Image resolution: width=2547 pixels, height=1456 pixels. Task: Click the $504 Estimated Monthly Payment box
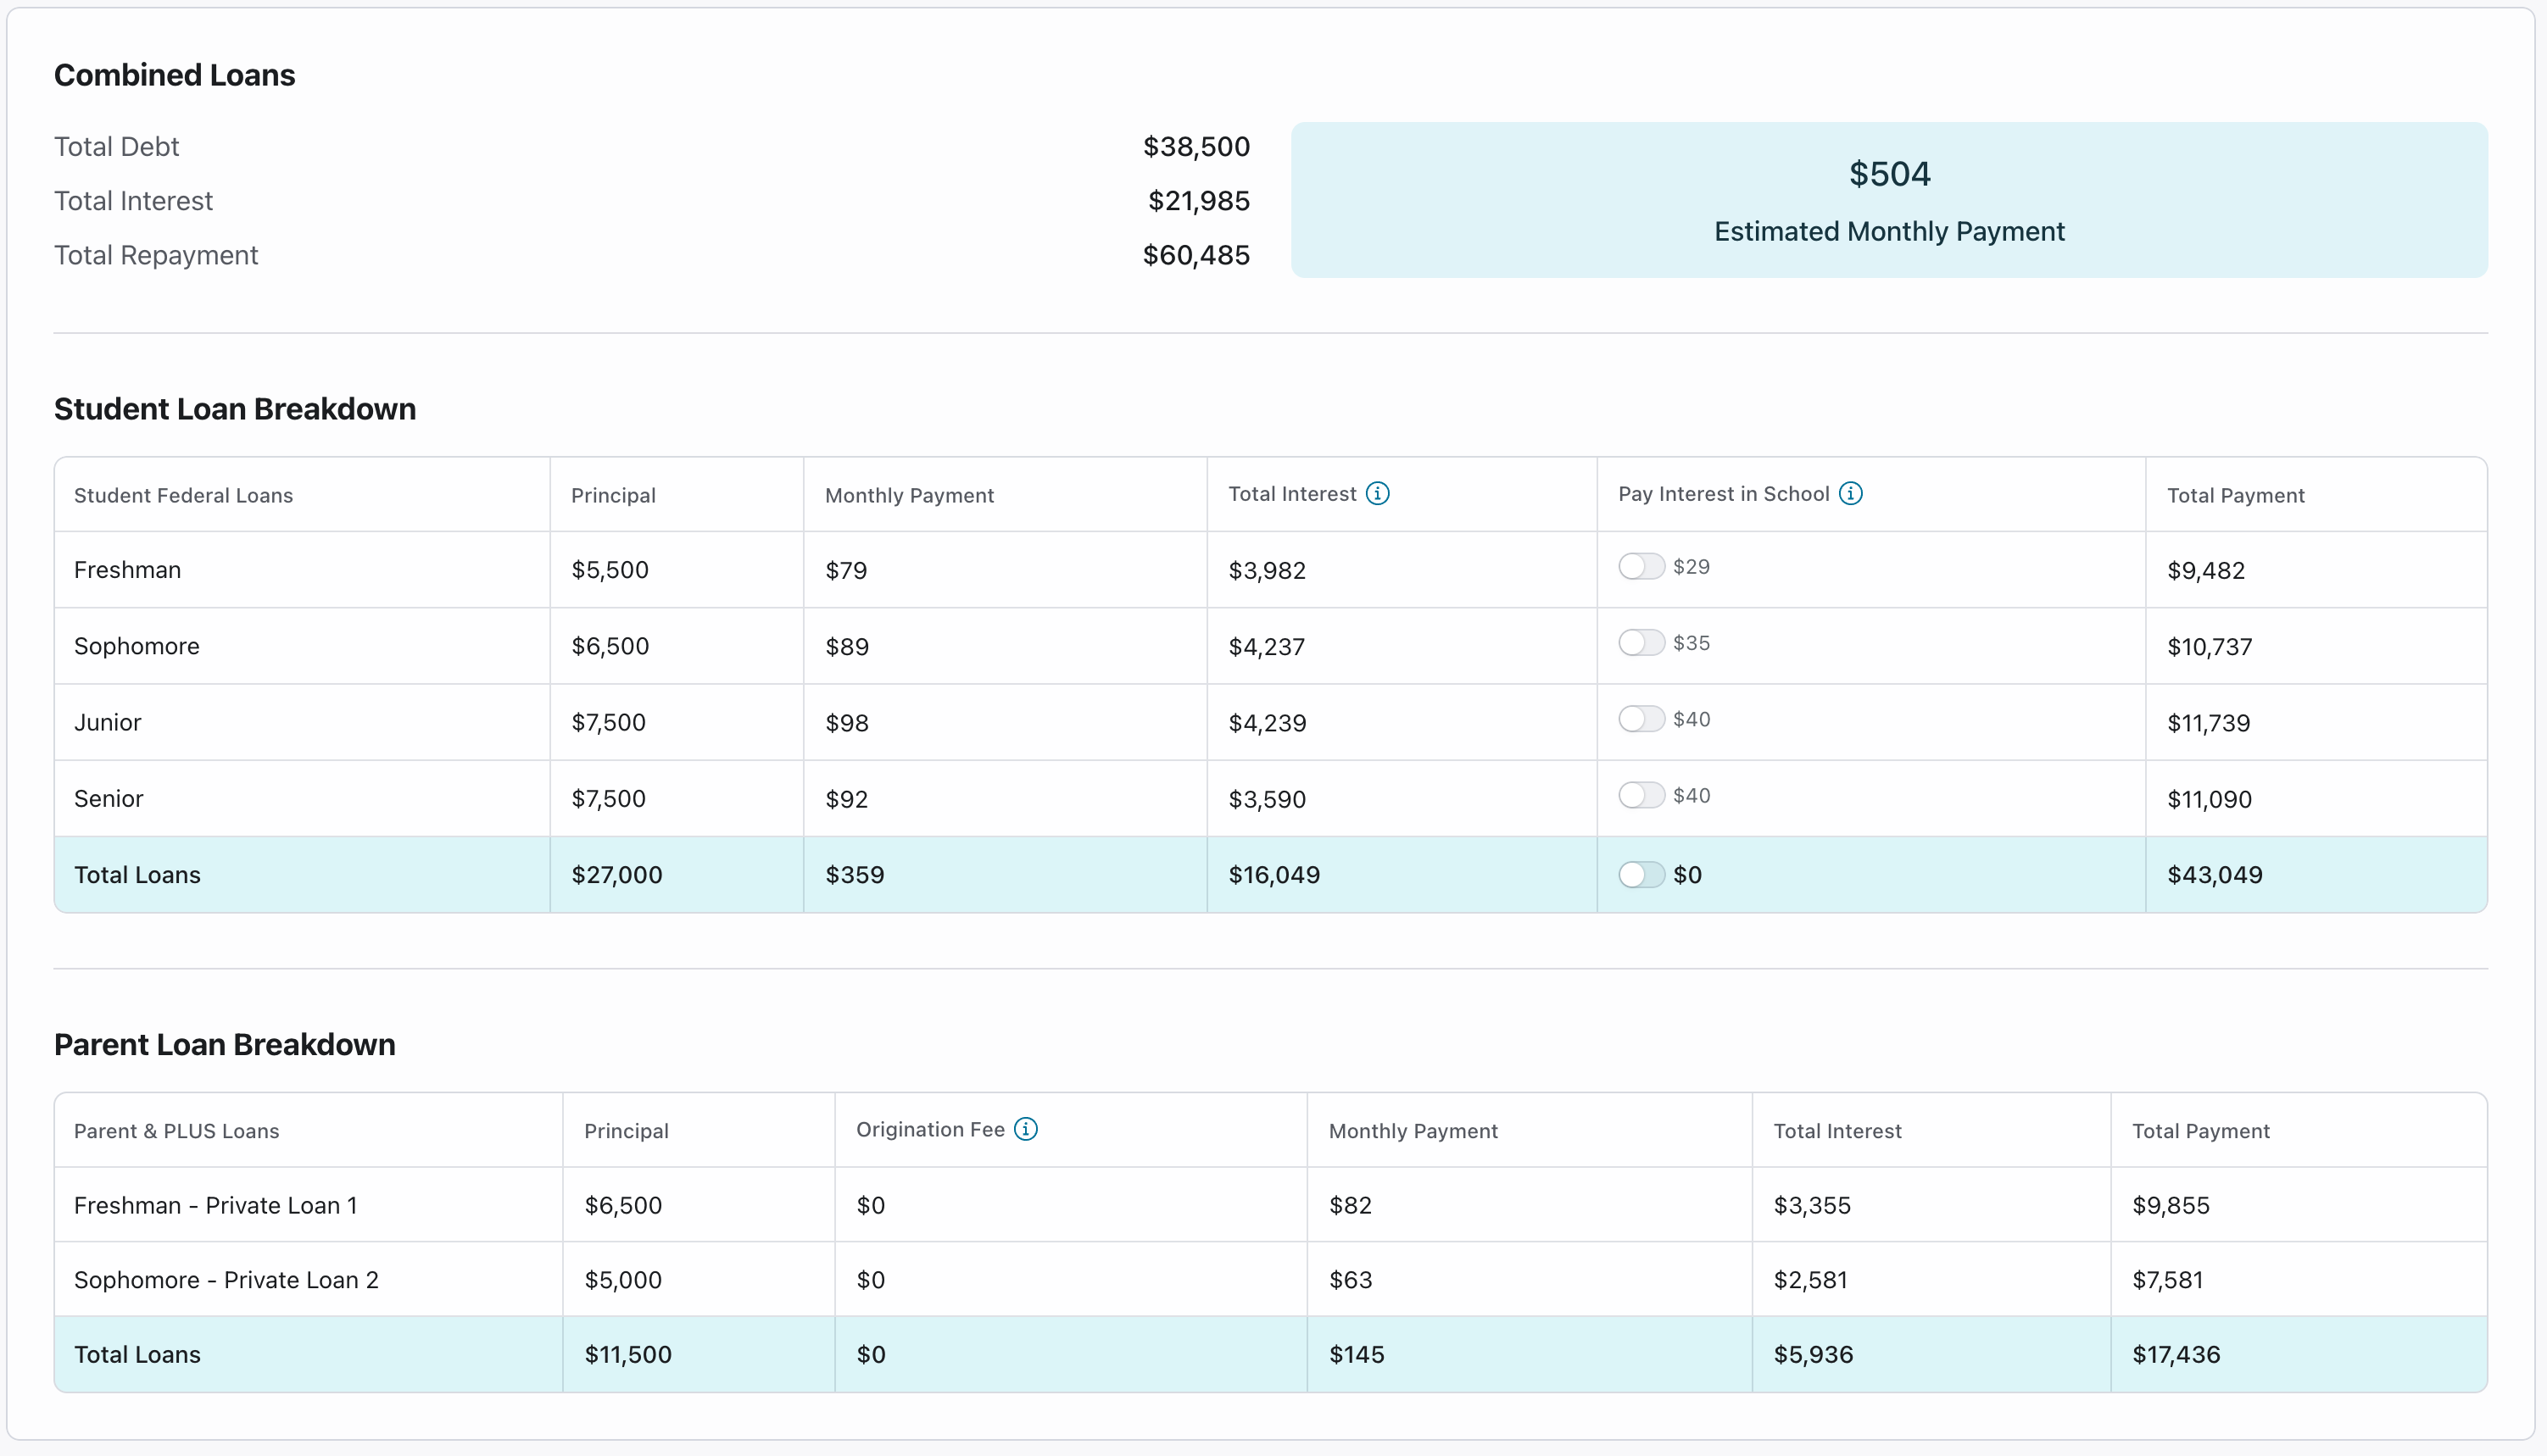point(1889,200)
